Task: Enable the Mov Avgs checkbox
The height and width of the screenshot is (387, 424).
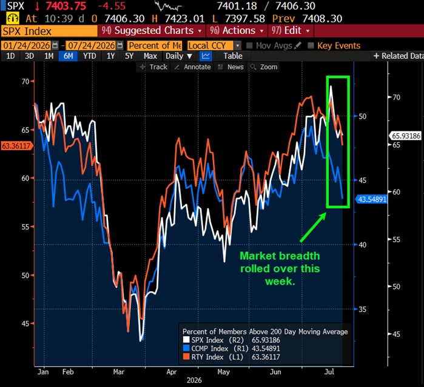Action: [x=249, y=45]
